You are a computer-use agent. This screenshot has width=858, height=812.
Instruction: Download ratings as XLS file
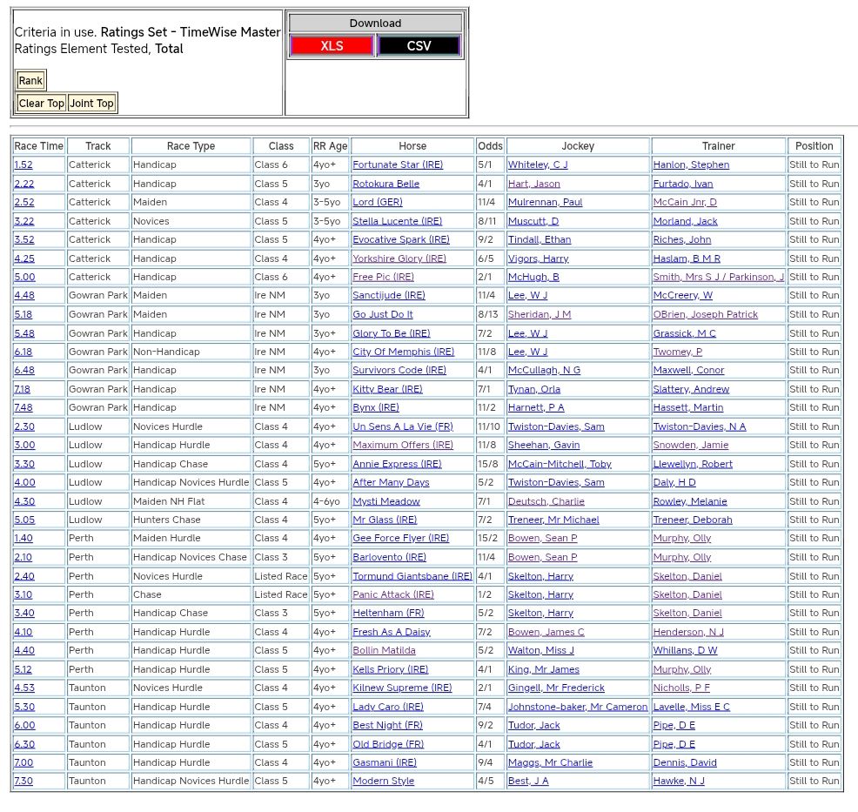coord(332,46)
